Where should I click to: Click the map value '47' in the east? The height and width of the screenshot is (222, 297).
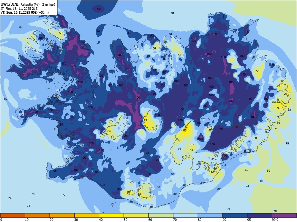click(x=278, y=86)
